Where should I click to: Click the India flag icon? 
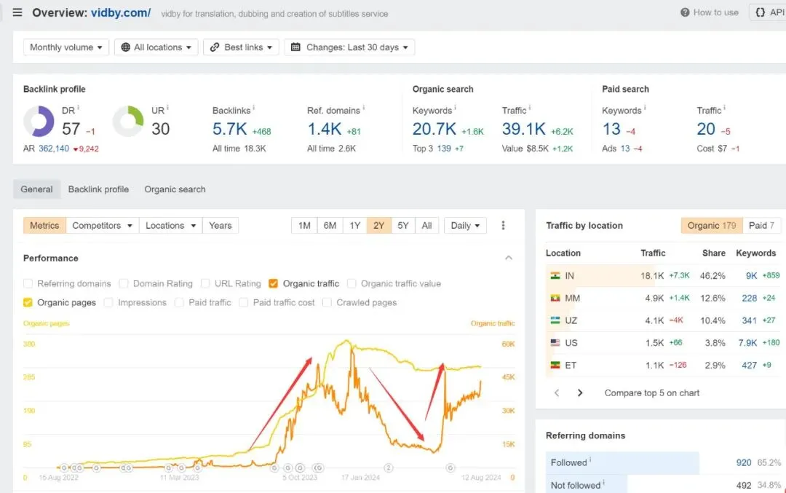555,275
